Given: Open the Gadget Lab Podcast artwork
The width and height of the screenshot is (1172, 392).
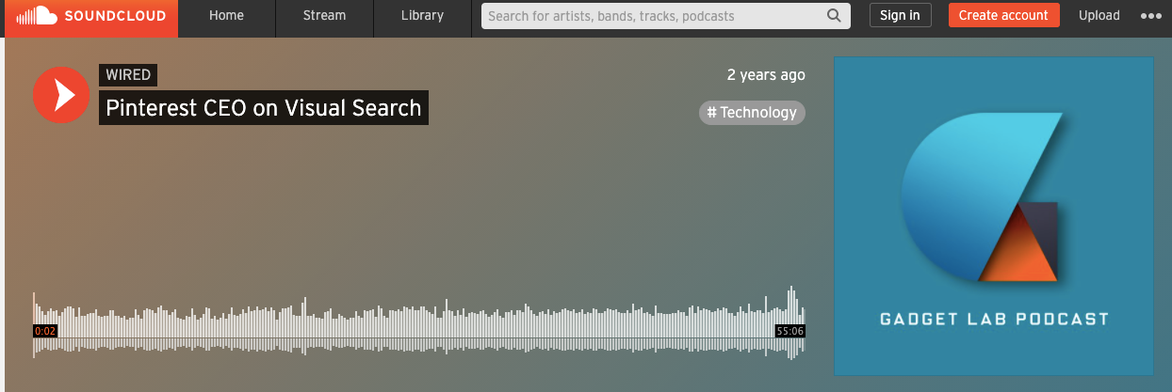Looking at the screenshot, I should 994,216.
